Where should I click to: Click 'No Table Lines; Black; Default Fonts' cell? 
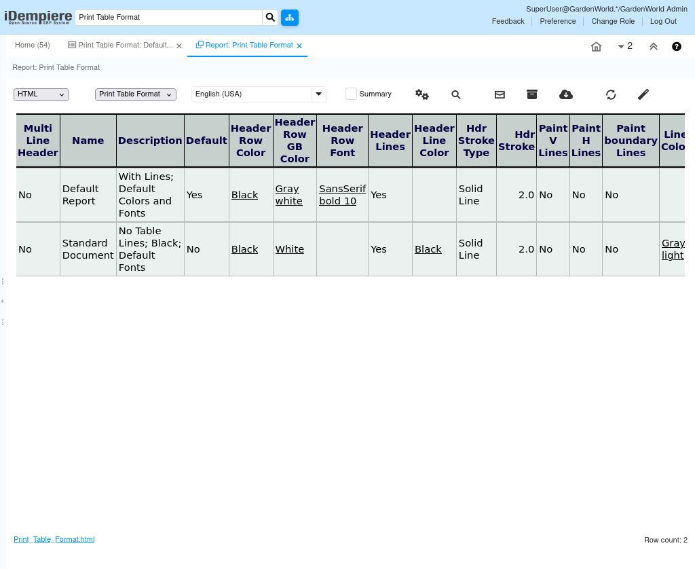150,249
